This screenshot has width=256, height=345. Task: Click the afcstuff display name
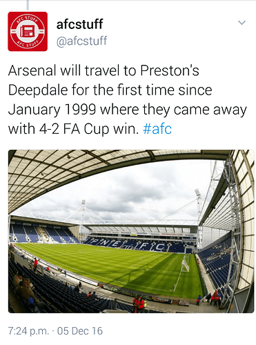coord(79,24)
